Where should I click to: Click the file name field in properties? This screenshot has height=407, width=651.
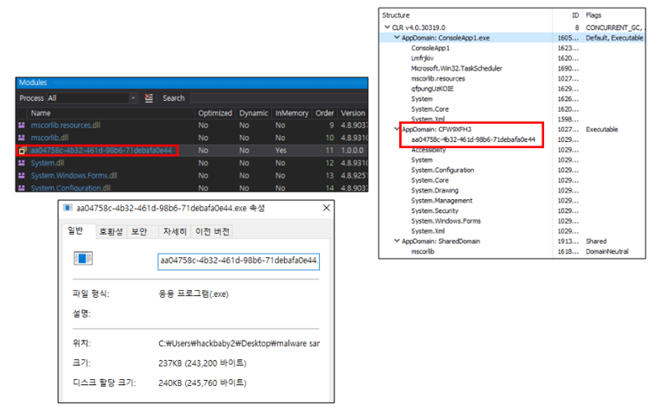pyautogui.click(x=238, y=262)
